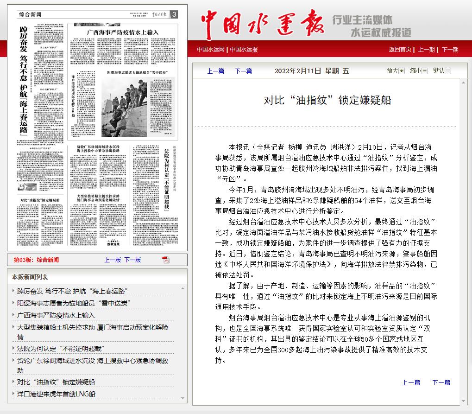Click 默认 text label
Viewport: 472px width, 414px height.
(439, 71)
